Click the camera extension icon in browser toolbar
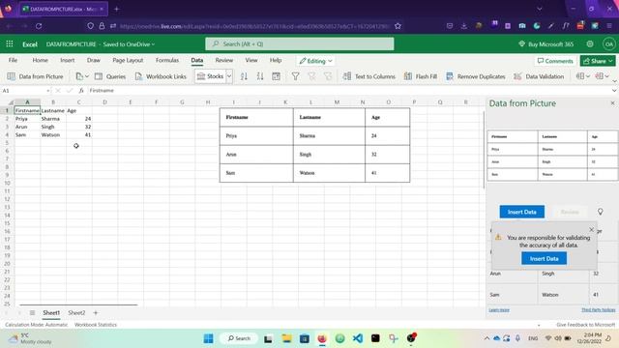 pyautogui.click(x=522, y=26)
